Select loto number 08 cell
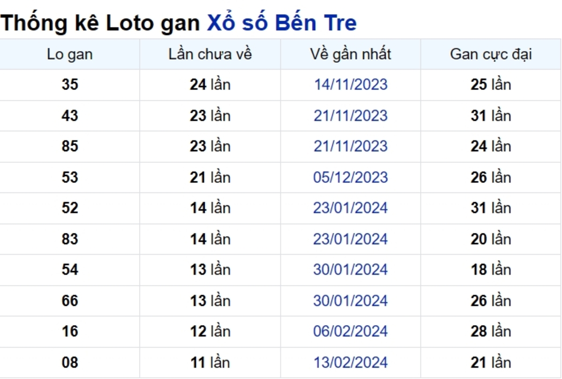Viewport: 562px width, 379px height. coord(70,363)
